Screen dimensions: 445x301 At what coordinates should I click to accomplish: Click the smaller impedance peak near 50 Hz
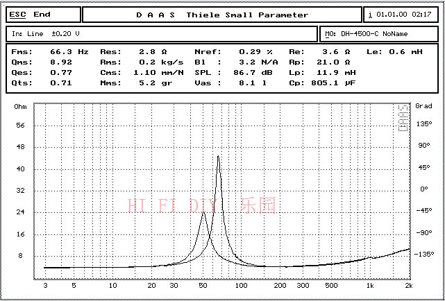[203, 214]
